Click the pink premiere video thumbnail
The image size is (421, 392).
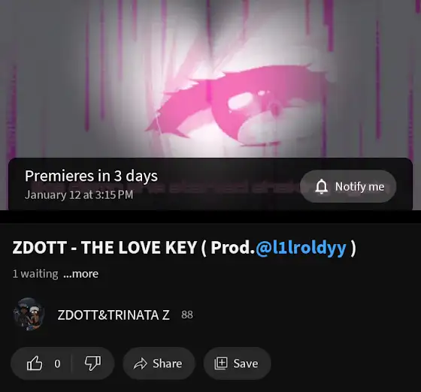point(210,78)
